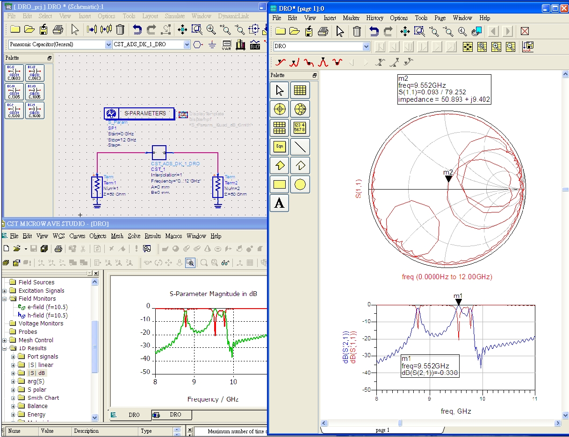This screenshot has height=437, width=569.
Task: Select the Stacked plot tool in the display palette
Action: click(x=280, y=128)
